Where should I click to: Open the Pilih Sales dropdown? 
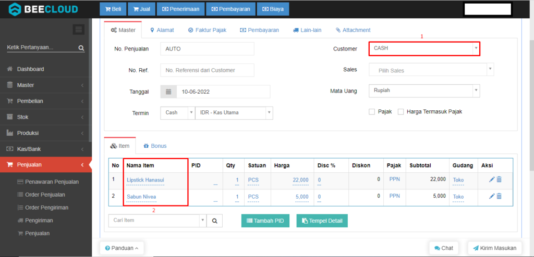pyautogui.click(x=431, y=69)
